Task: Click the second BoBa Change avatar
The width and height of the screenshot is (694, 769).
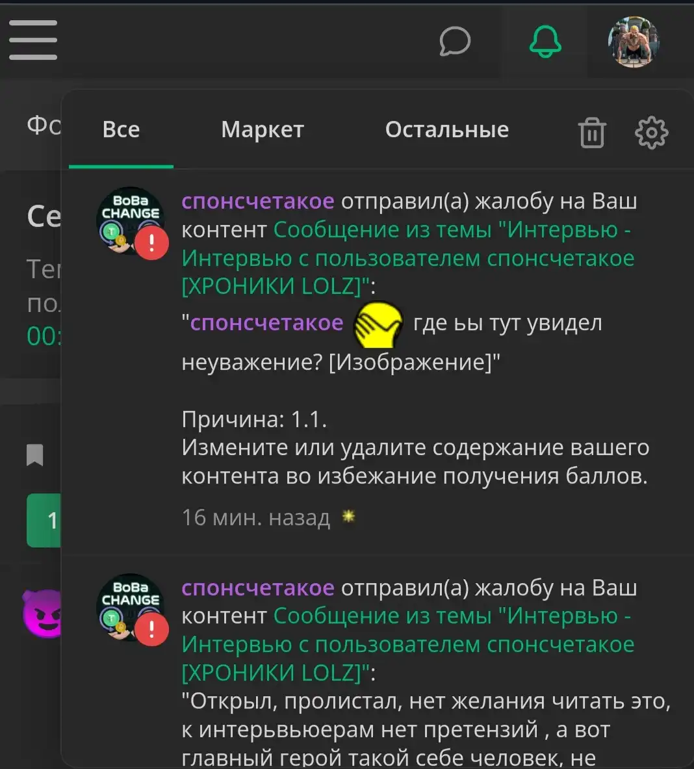Action: click(131, 607)
